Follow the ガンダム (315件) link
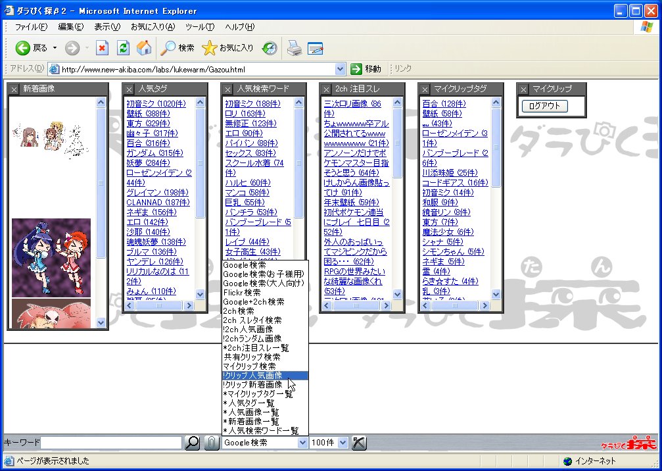The width and height of the screenshot is (662, 471). pos(155,153)
